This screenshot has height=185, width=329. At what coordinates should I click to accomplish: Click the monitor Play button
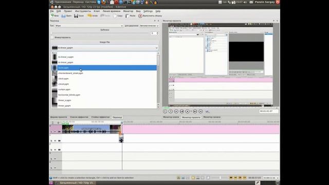[187, 112]
